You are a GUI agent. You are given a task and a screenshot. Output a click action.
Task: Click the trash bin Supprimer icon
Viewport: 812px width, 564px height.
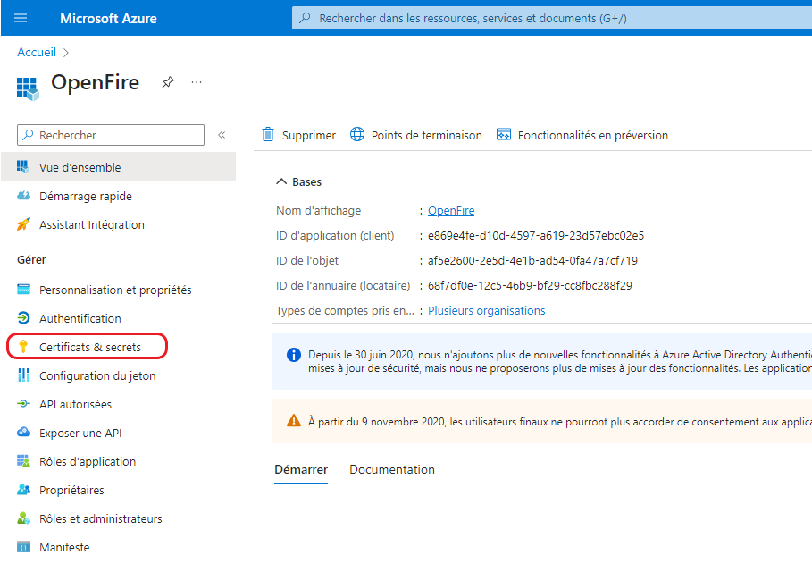pyautogui.click(x=268, y=134)
